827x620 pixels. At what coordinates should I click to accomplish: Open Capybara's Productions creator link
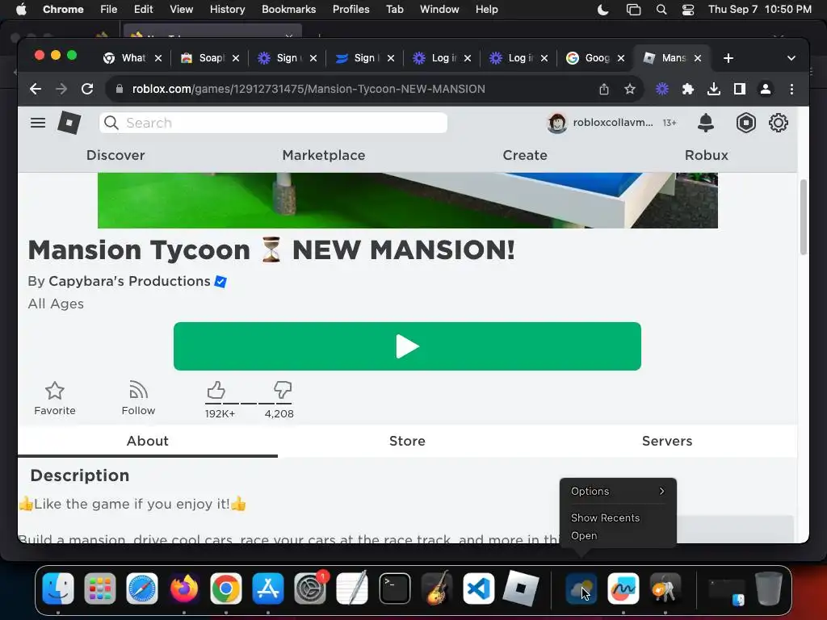click(129, 281)
